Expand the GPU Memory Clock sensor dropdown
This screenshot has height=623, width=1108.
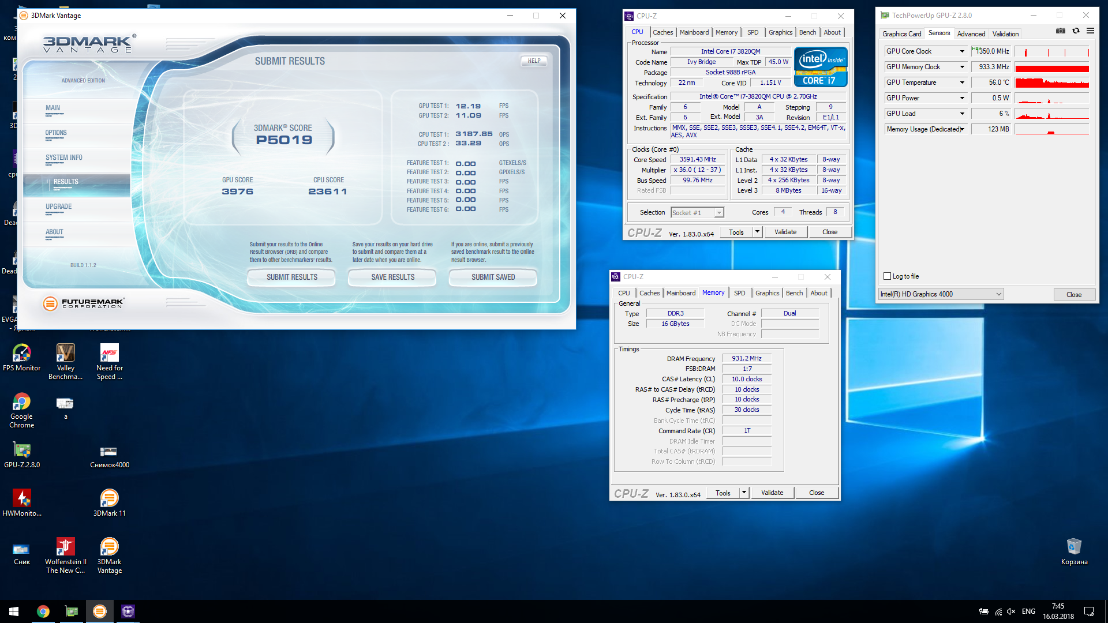coord(962,67)
